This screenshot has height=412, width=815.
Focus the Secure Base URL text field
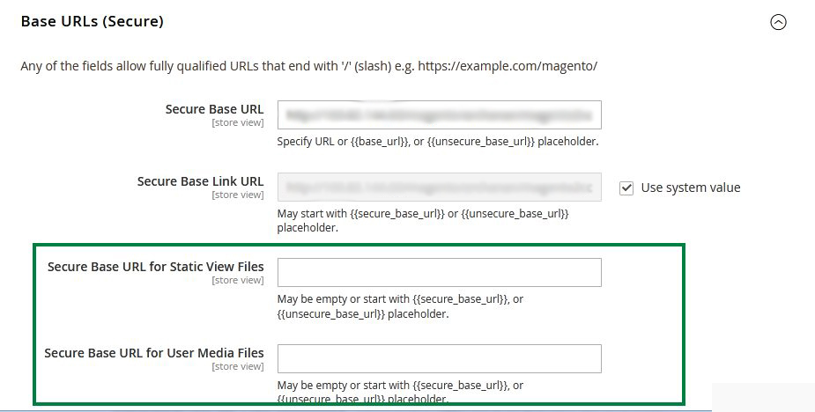439,114
